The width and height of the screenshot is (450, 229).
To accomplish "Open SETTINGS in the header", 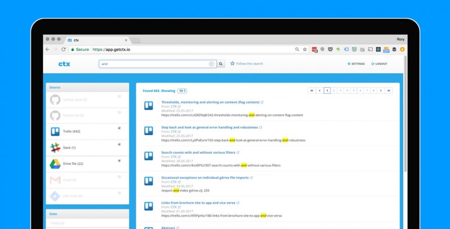I will (x=356, y=64).
